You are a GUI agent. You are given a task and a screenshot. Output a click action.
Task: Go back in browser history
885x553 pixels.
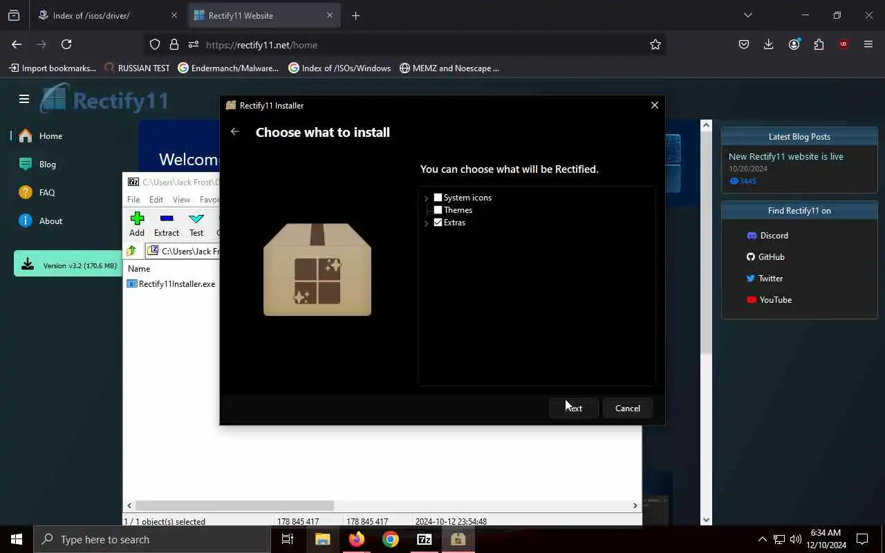(17, 44)
